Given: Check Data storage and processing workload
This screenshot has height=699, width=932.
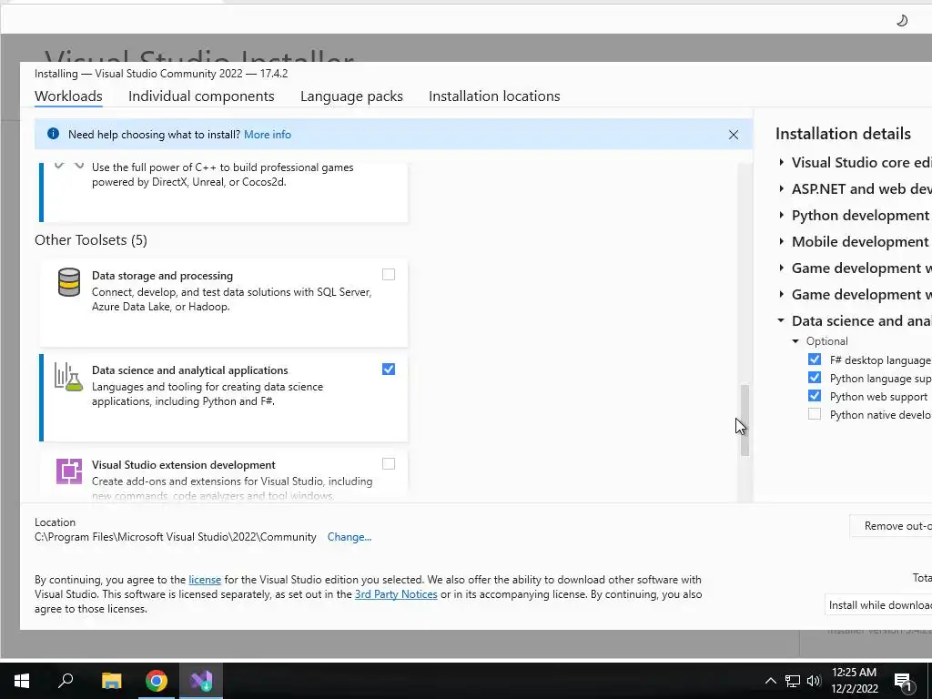Looking at the screenshot, I should pyautogui.click(x=388, y=275).
